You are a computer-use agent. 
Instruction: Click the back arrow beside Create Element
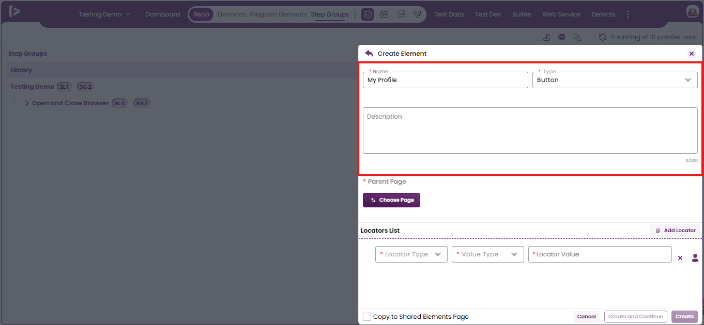click(369, 53)
